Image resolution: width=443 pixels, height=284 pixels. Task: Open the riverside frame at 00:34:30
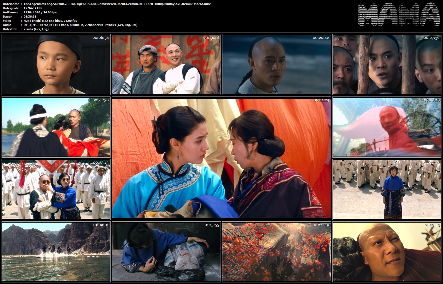pyautogui.click(x=56, y=127)
